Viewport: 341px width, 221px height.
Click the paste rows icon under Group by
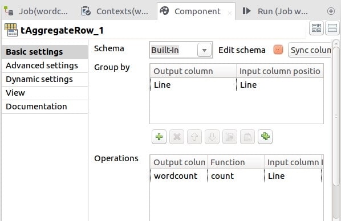pyautogui.click(x=247, y=137)
